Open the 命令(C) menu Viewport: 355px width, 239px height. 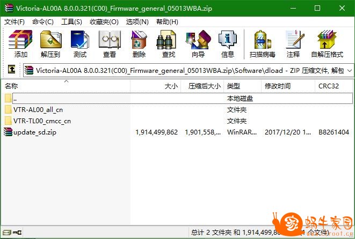(43, 22)
